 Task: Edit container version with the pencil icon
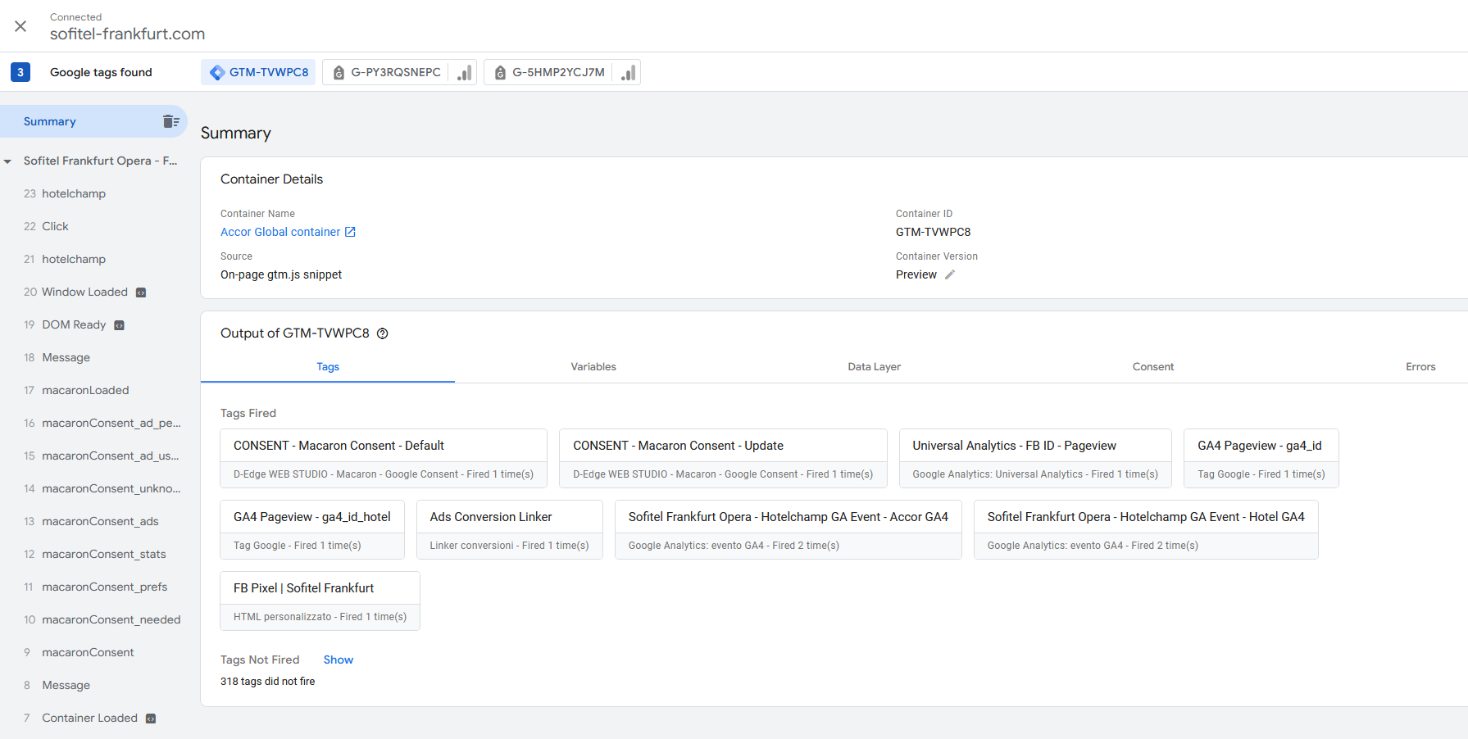950,274
